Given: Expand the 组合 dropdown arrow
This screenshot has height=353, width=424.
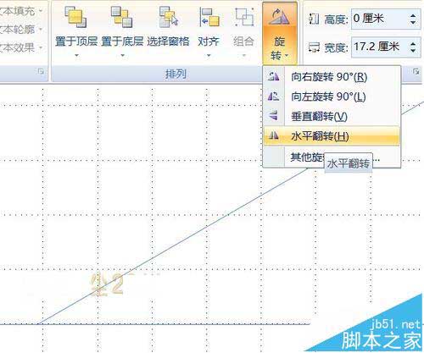Looking at the screenshot, I should point(244,55).
